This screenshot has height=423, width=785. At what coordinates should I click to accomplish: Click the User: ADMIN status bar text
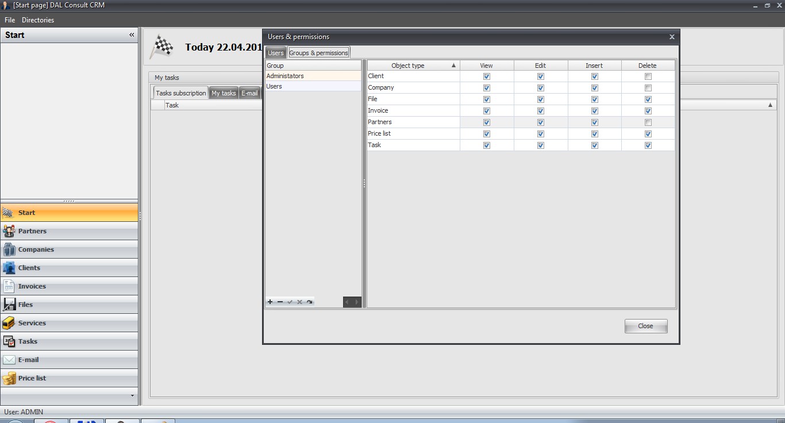pyautogui.click(x=24, y=412)
